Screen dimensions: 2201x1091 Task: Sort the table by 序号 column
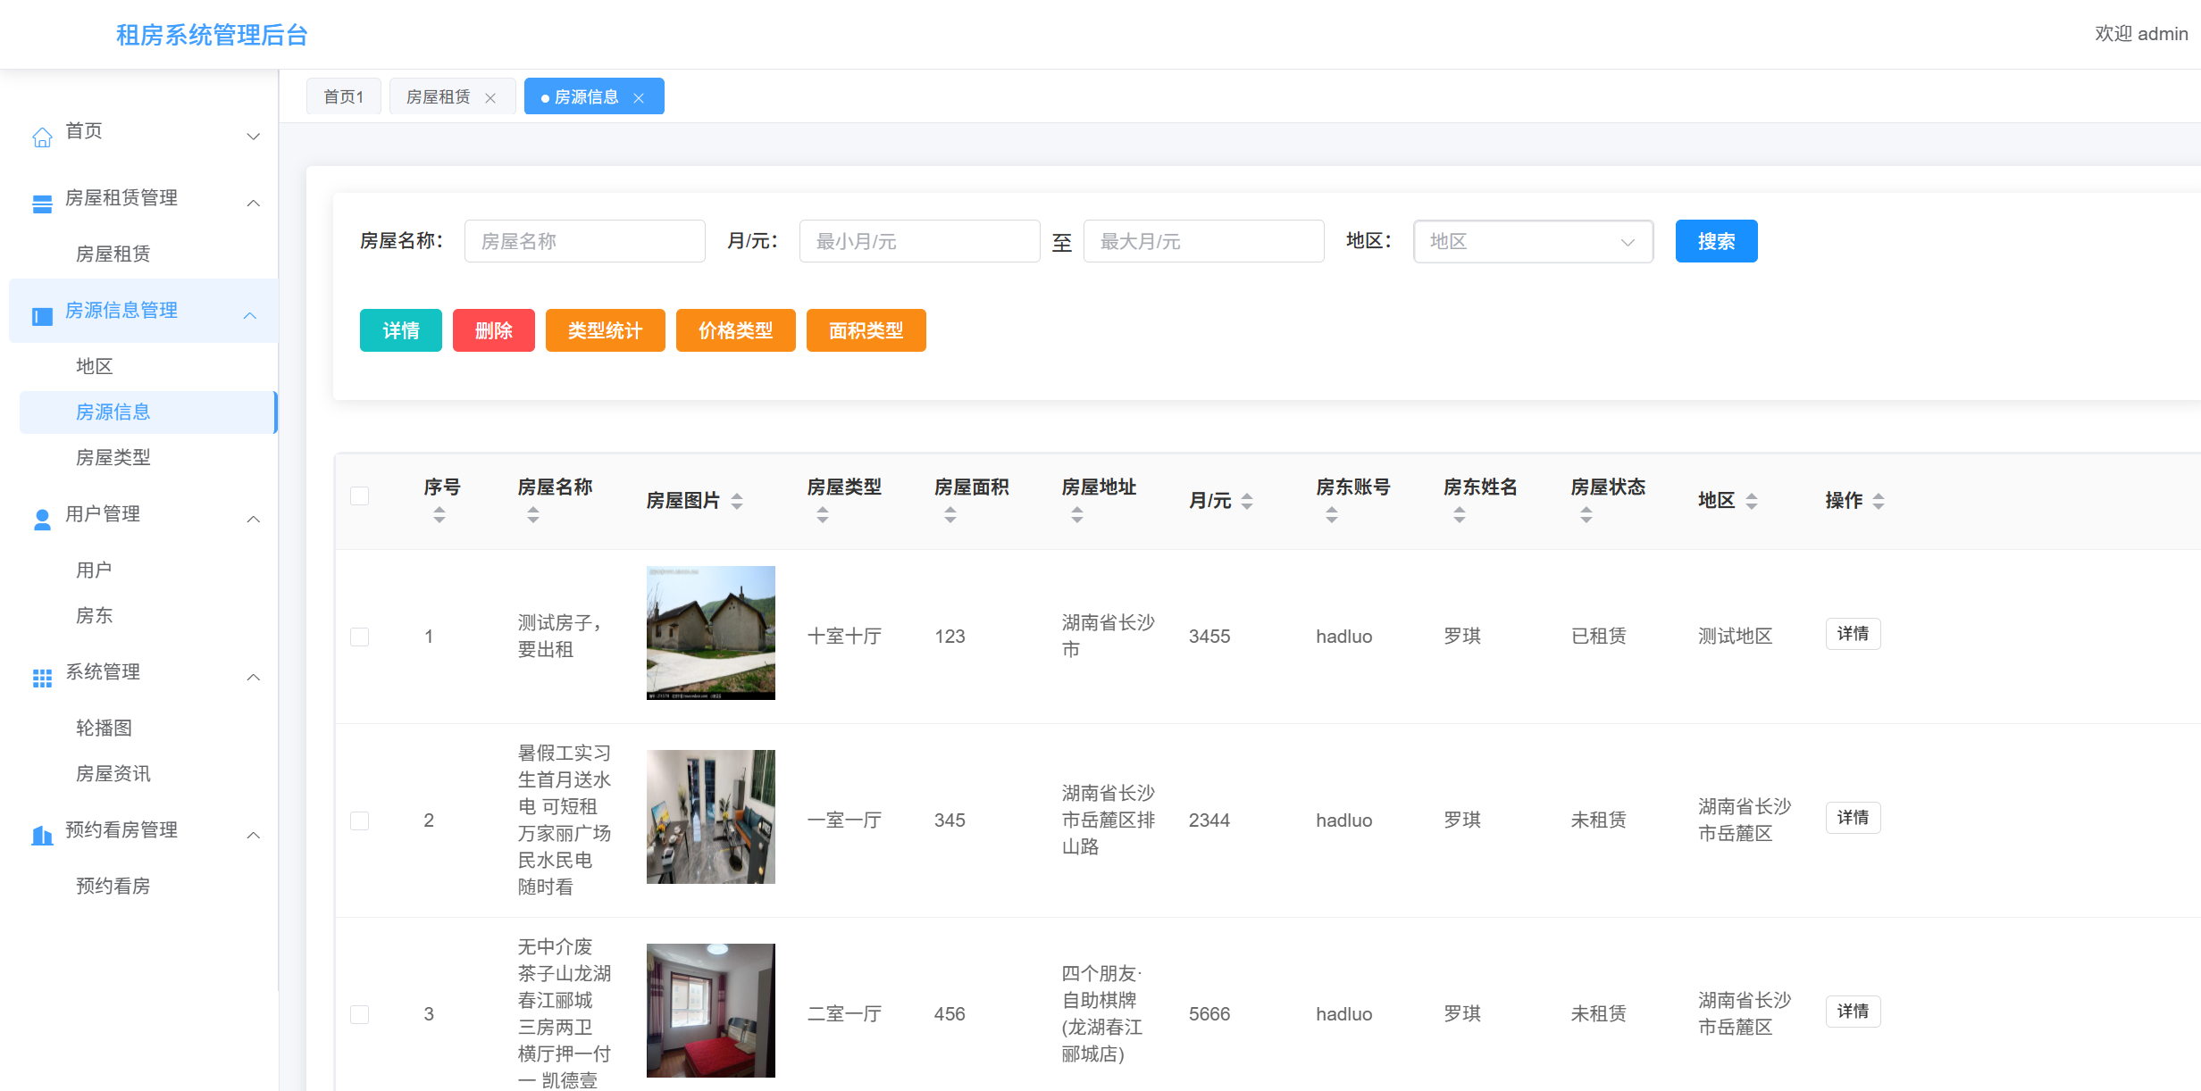(x=439, y=514)
